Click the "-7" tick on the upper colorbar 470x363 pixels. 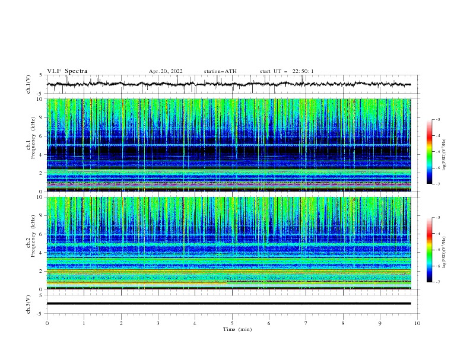pyautogui.click(x=437, y=184)
